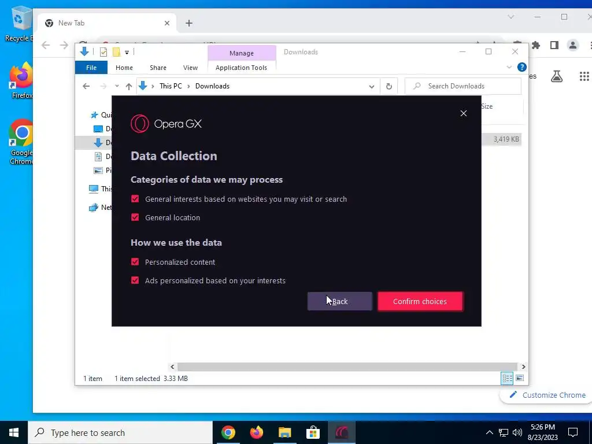Open the notification center icon
592x444 pixels.
click(x=573, y=432)
